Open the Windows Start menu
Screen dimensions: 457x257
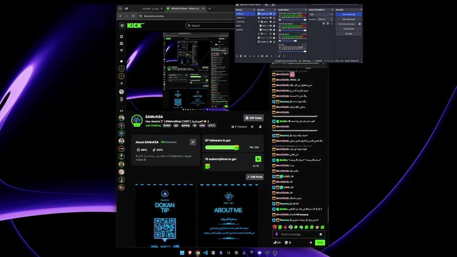182,253
